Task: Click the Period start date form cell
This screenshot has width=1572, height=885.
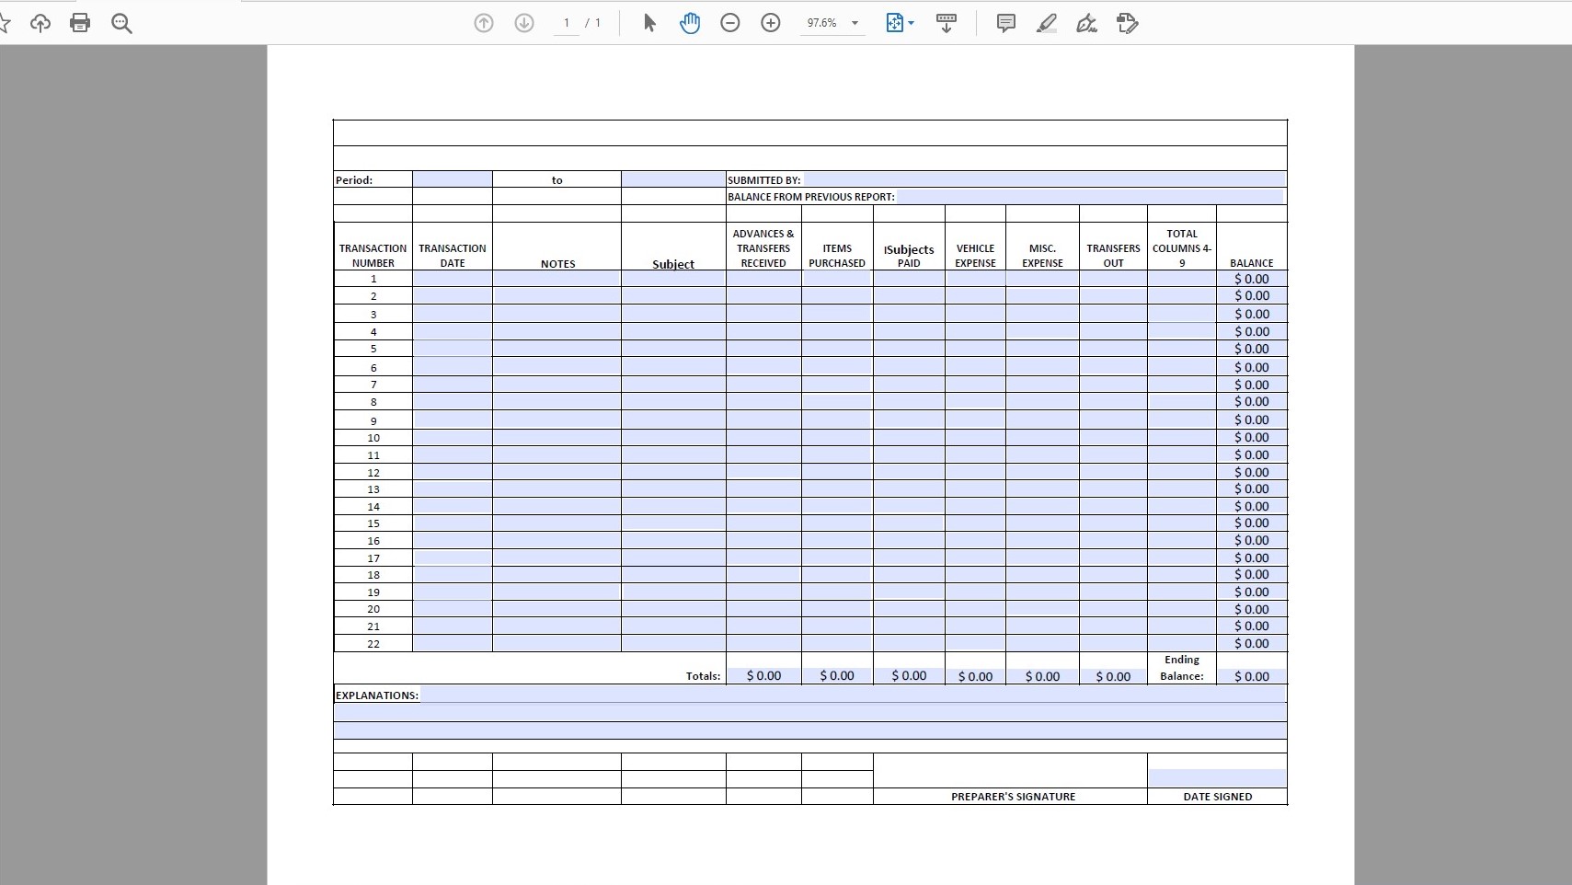Action: pos(453,179)
